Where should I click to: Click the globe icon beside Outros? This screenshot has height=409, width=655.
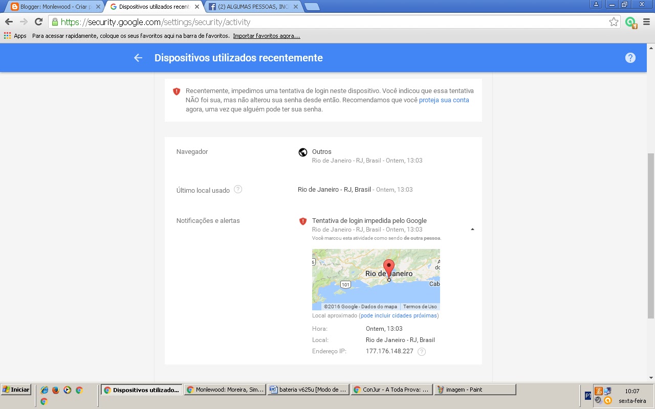(x=303, y=152)
